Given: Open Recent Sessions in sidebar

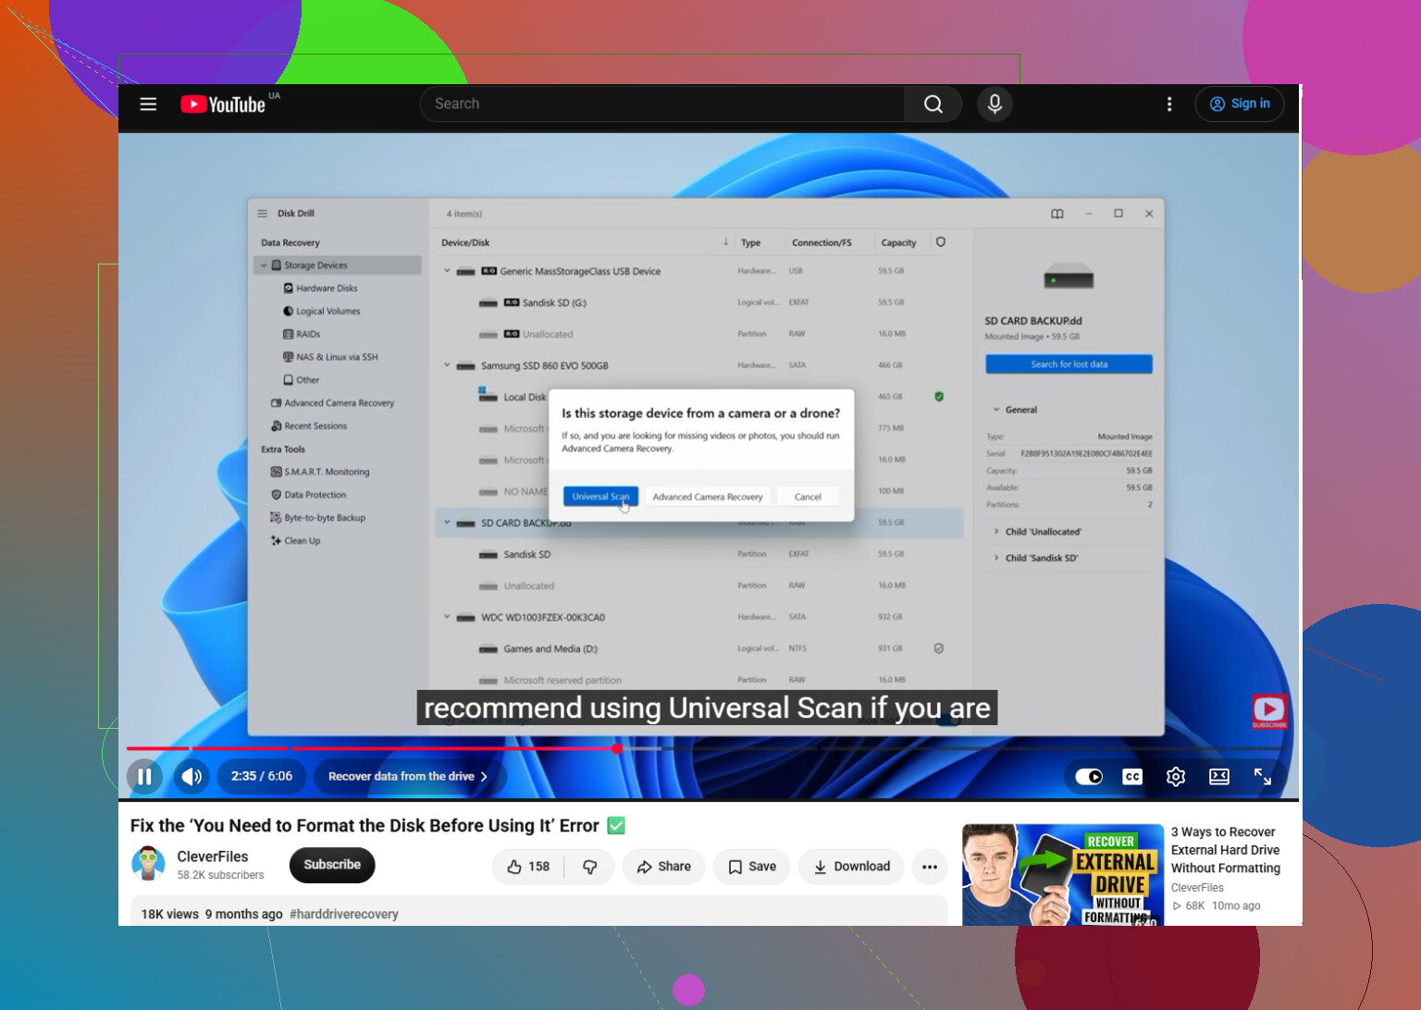Looking at the screenshot, I should (x=309, y=426).
